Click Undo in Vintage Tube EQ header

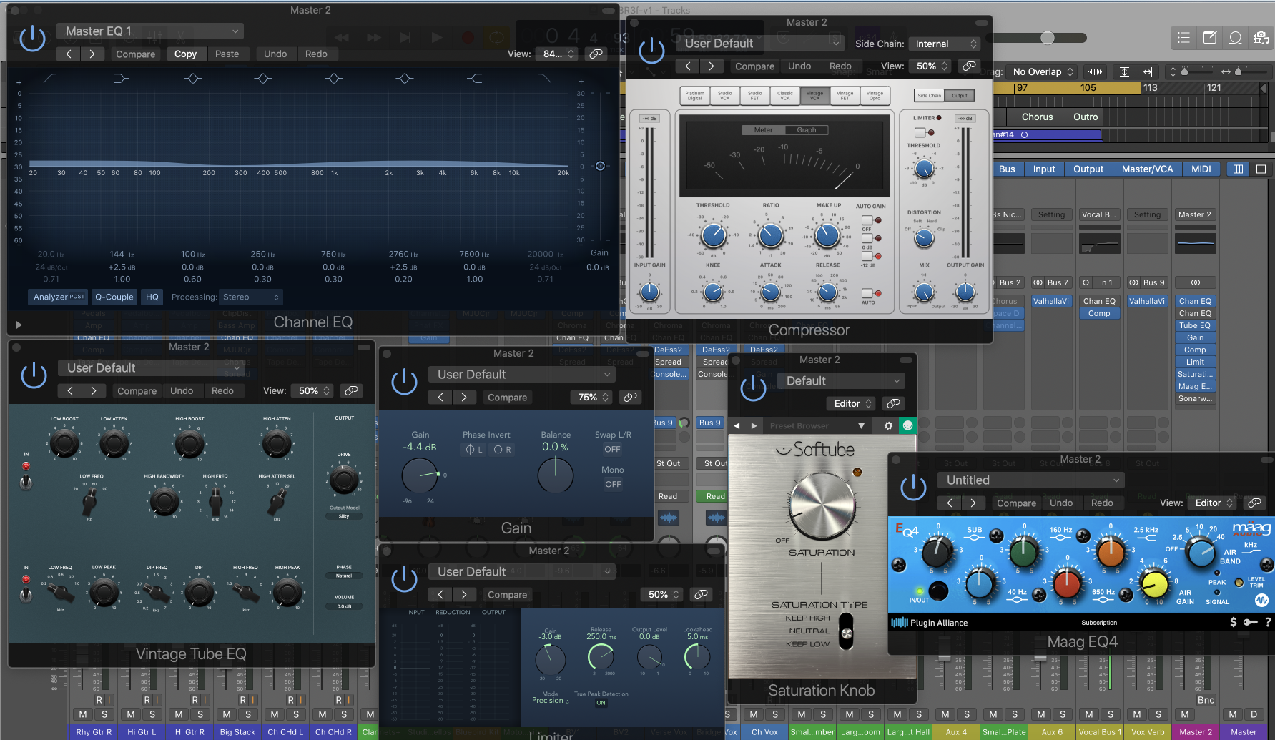[182, 390]
